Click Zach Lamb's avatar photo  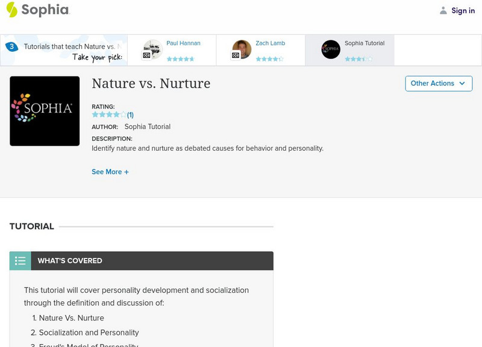[242, 48]
